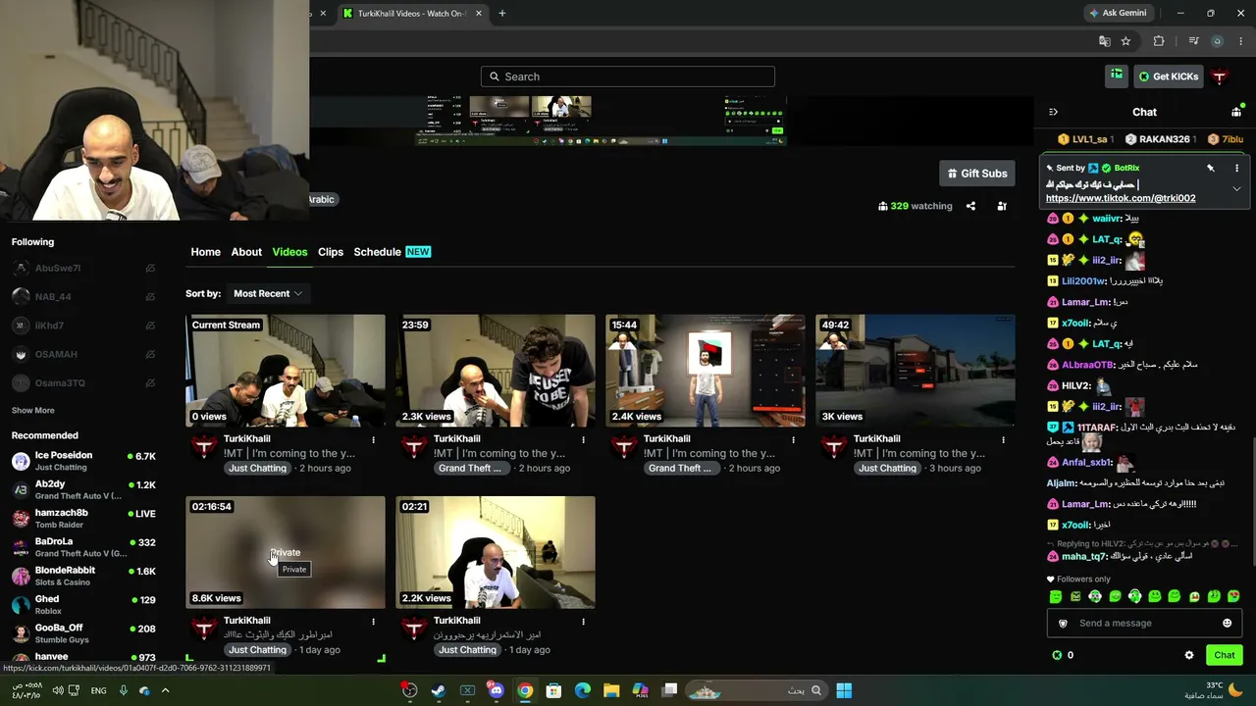Go to the channel Home tab
The width and height of the screenshot is (1256, 706).
[205, 252]
